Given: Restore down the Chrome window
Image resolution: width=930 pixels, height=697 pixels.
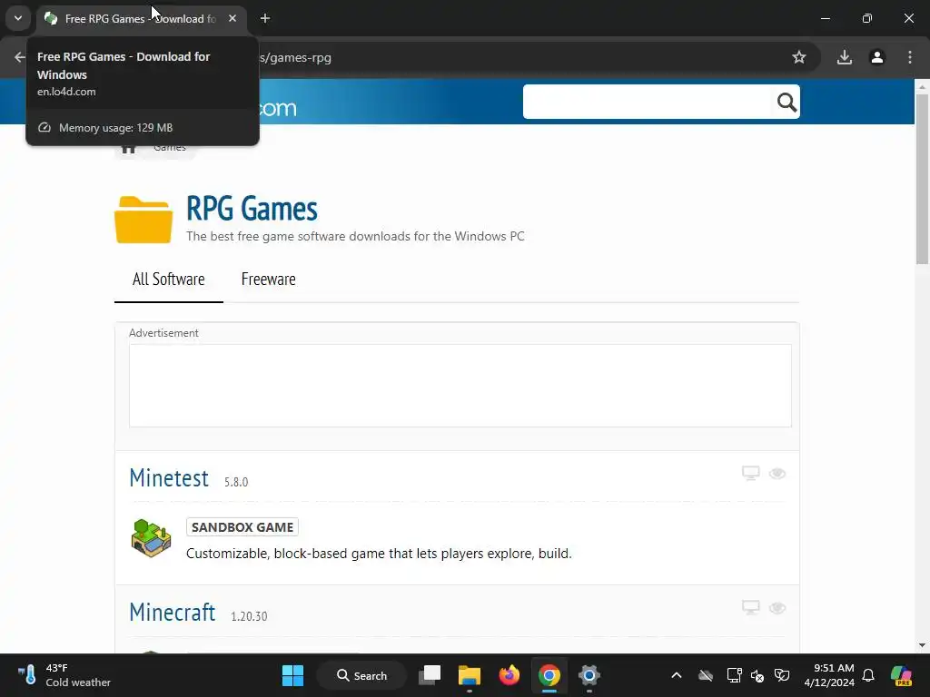Looking at the screenshot, I should click(867, 18).
